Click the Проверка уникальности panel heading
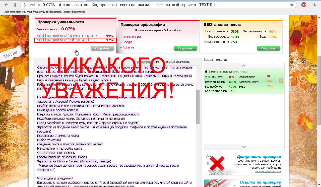Viewport: 321px width, 187px height. 61,22
